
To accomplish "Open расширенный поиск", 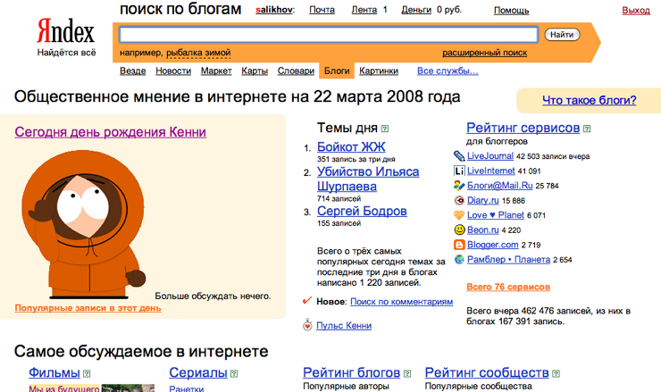I will [x=485, y=53].
